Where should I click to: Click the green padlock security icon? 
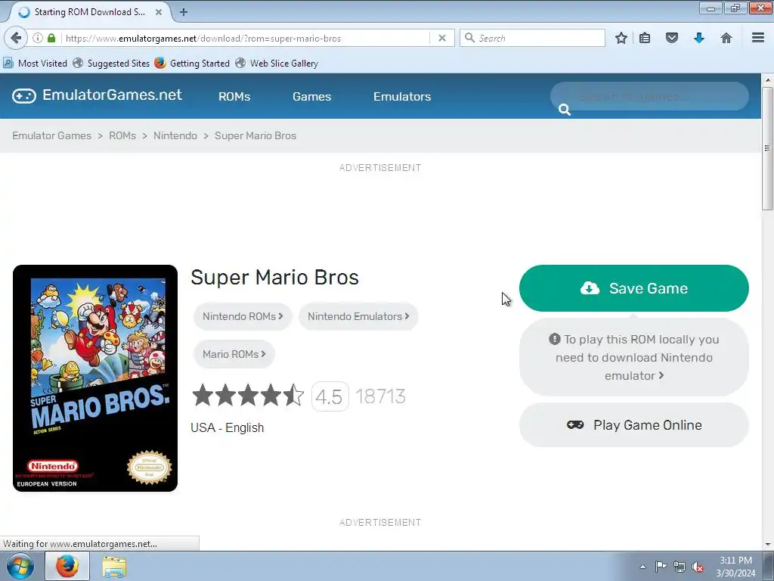coord(51,38)
